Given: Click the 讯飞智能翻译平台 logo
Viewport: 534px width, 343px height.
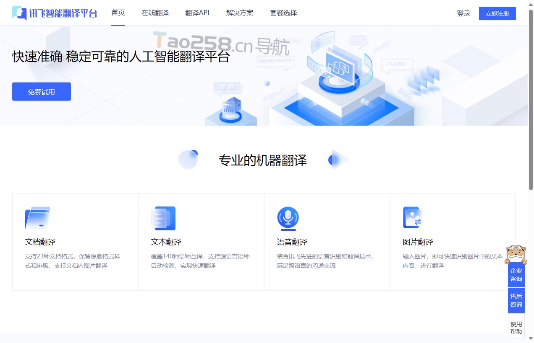Looking at the screenshot, I should [55, 13].
